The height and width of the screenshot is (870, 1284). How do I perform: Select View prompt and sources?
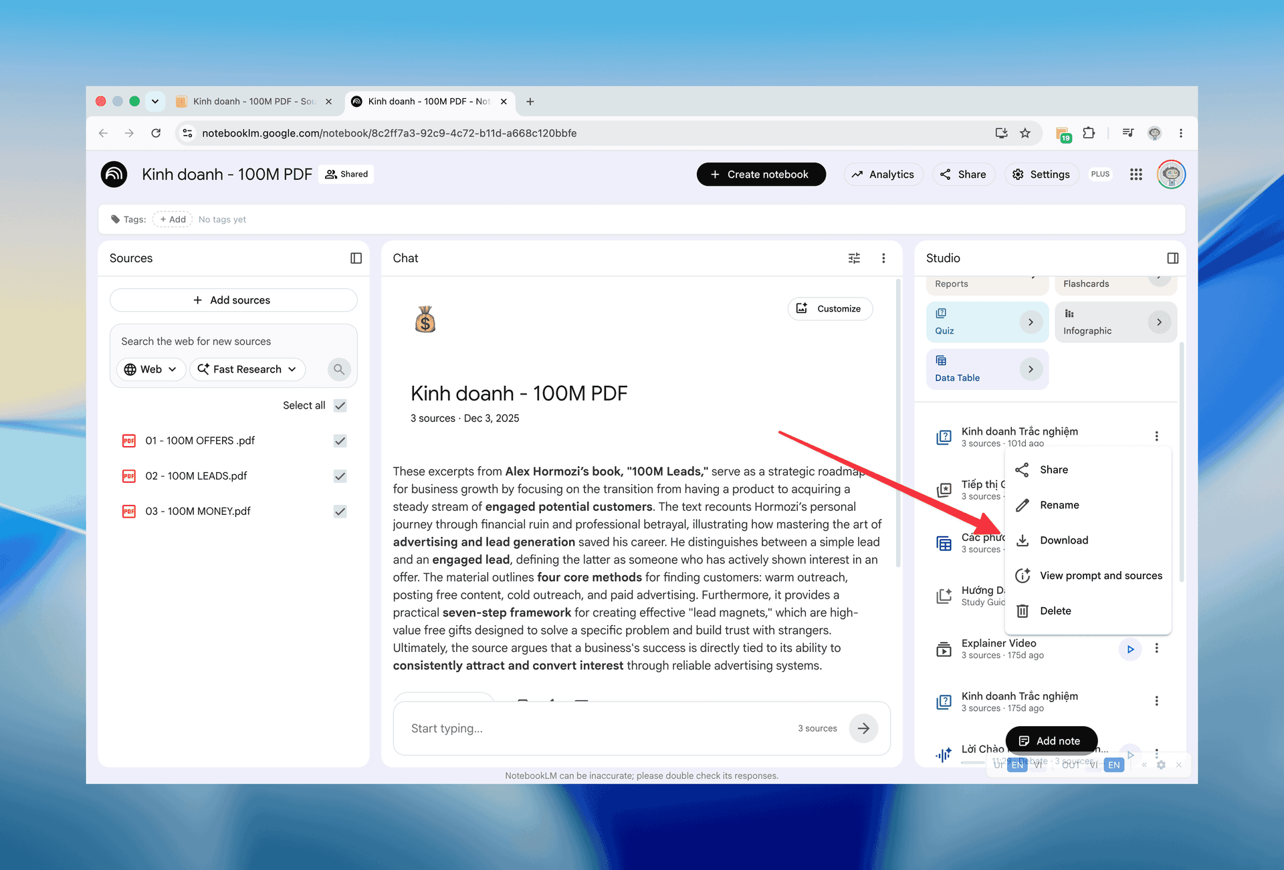(1088, 576)
